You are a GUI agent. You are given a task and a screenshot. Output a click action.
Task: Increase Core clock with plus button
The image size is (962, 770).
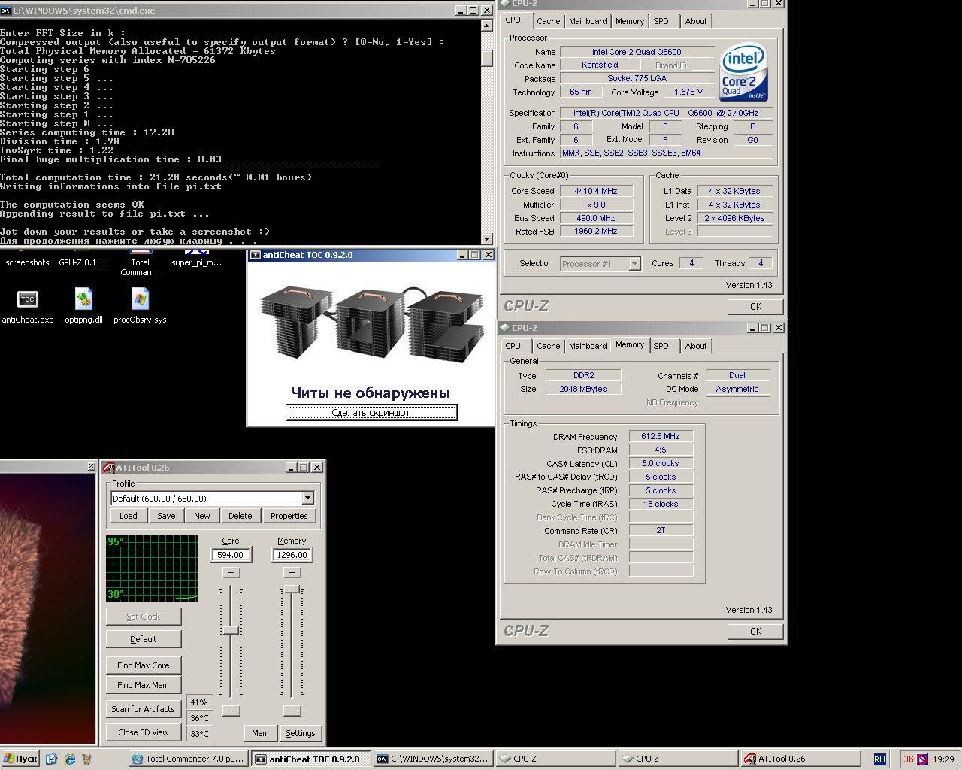point(231,573)
